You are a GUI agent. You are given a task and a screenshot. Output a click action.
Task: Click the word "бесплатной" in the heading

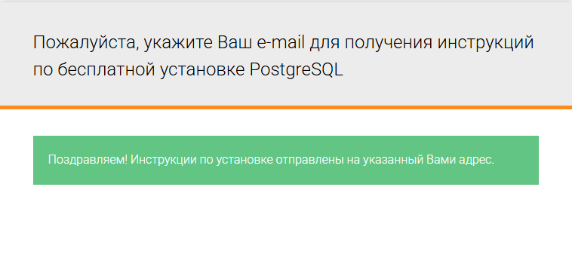coord(109,70)
